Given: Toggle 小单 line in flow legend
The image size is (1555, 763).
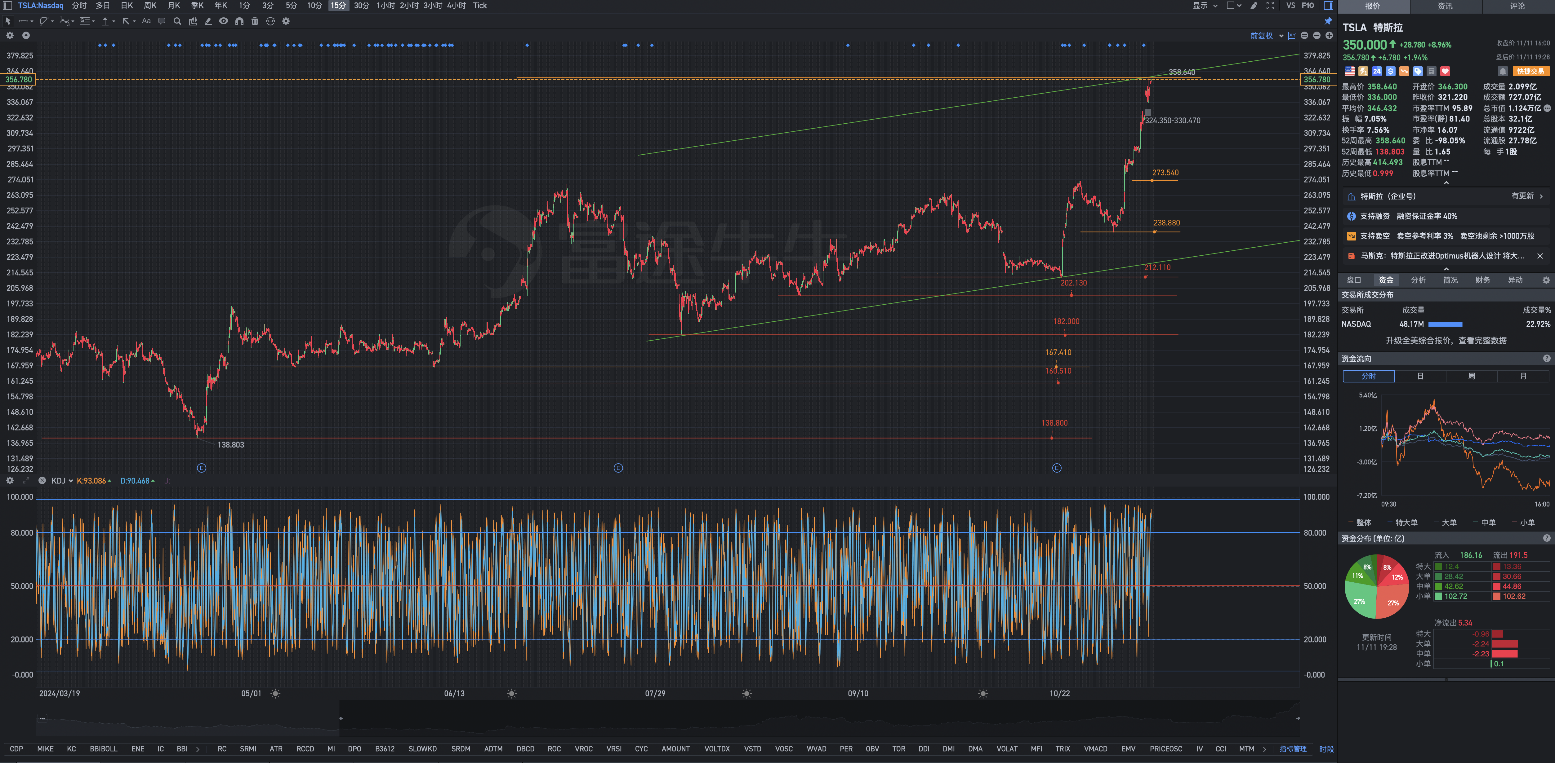Looking at the screenshot, I should pos(1523,522).
